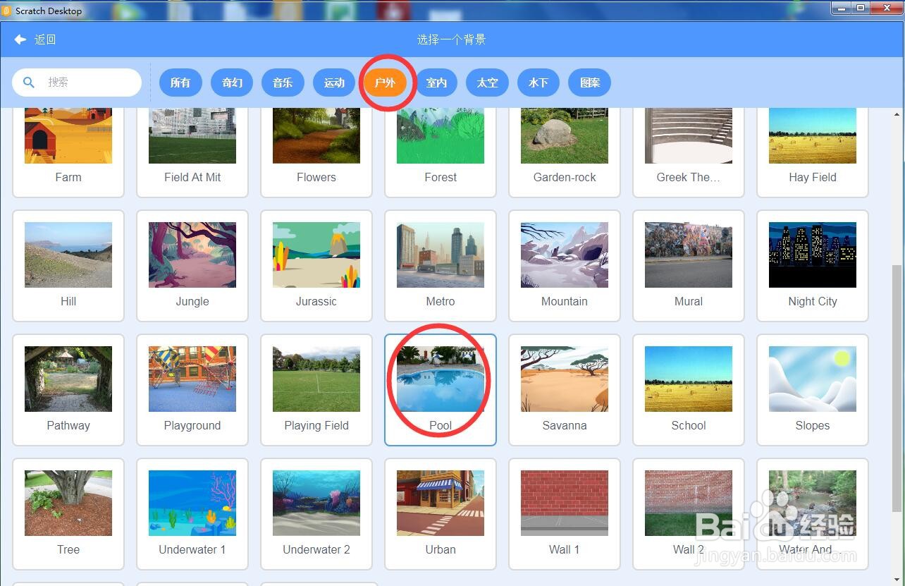
Task: Click the search magnifier icon
Action: point(29,83)
